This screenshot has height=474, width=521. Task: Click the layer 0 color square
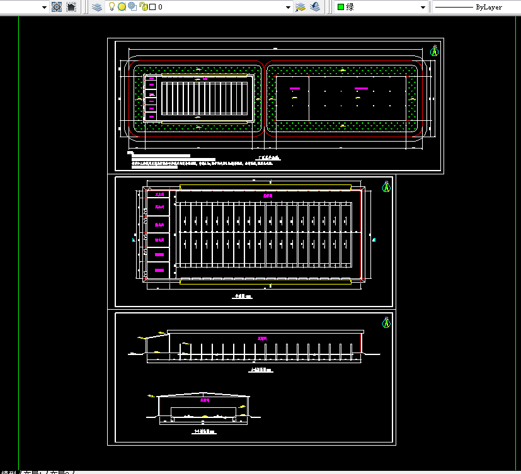tap(152, 7)
